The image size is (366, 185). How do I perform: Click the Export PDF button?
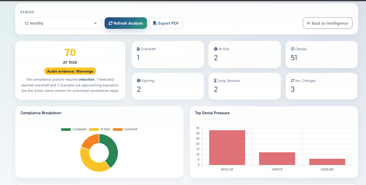tap(166, 23)
